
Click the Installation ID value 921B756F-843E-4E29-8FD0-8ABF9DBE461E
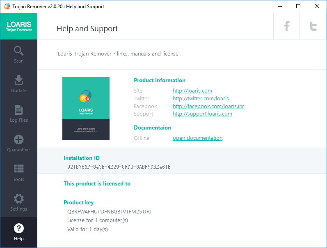[x=119, y=167]
